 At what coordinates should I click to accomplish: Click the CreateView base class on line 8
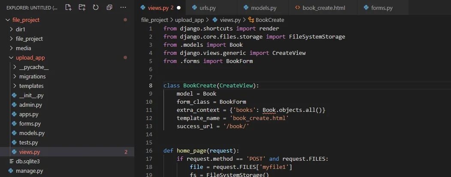click(236, 85)
